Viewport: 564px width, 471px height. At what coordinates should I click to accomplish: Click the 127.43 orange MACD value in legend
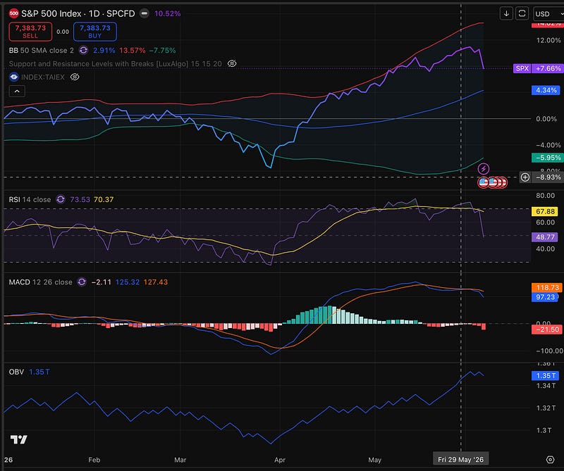[155, 282]
